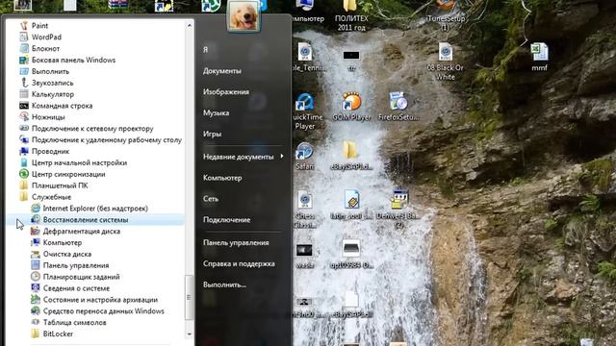This screenshot has height=346, width=616.
Task: Open the Я user folder link
Action: (205, 50)
